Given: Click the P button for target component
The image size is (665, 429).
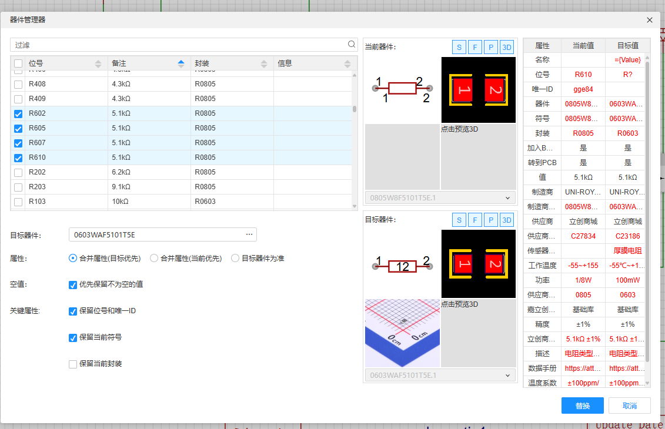Looking at the screenshot, I should tap(490, 220).
